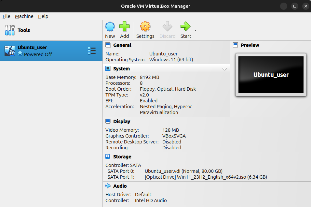Click the Storage header title
The image size is (311, 207).
pyautogui.click(x=122, y=156)
